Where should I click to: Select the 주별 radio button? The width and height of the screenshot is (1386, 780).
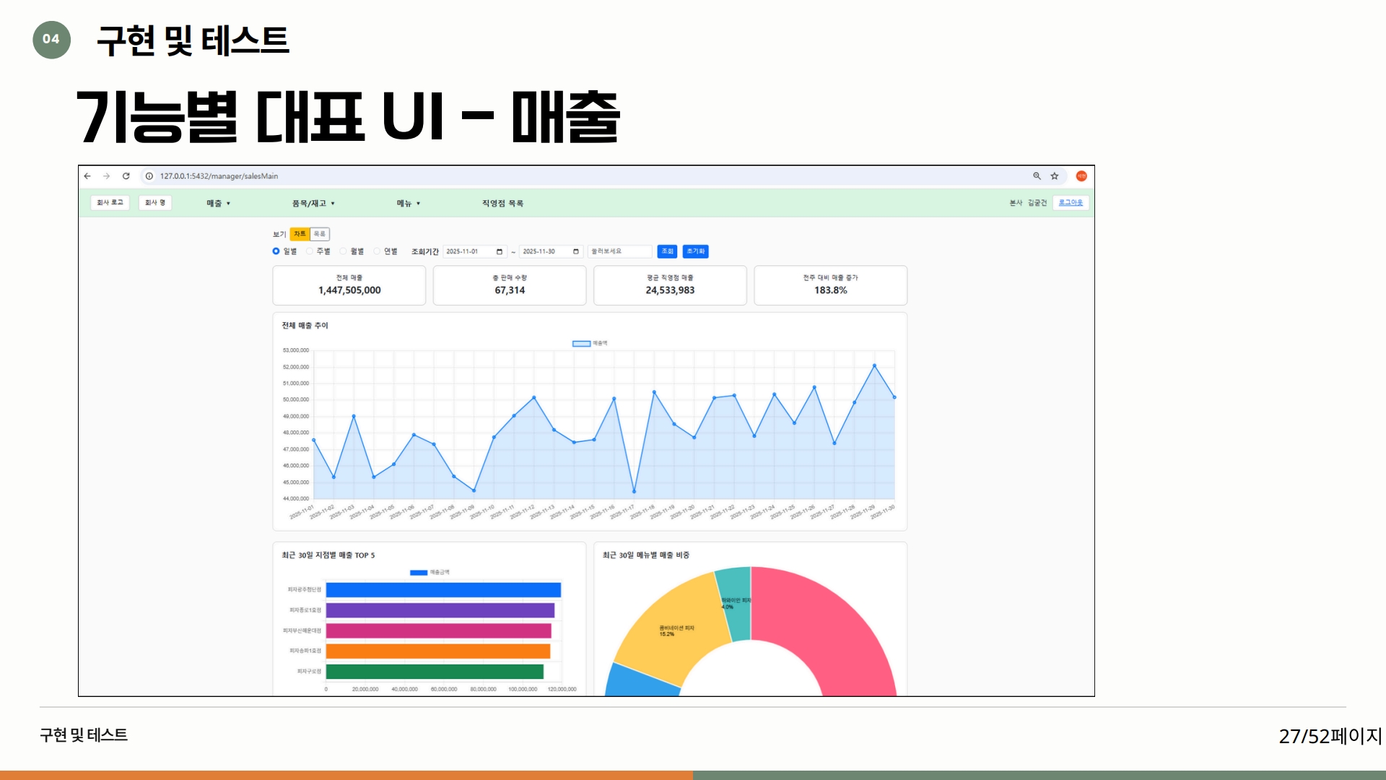[x=310, y=251]
